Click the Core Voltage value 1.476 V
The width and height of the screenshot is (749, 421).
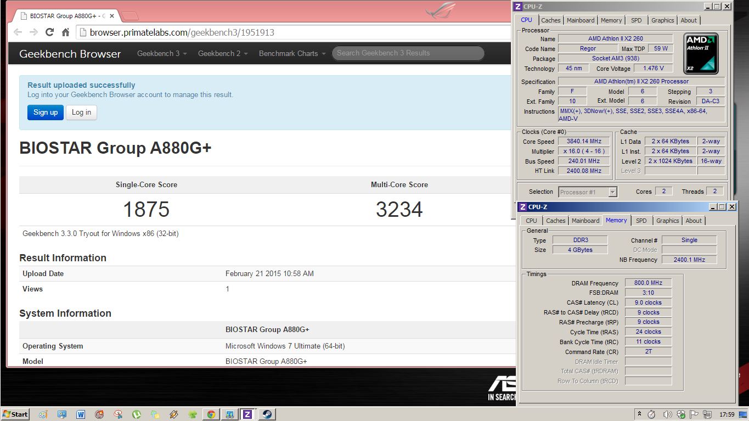pos(653,68)
